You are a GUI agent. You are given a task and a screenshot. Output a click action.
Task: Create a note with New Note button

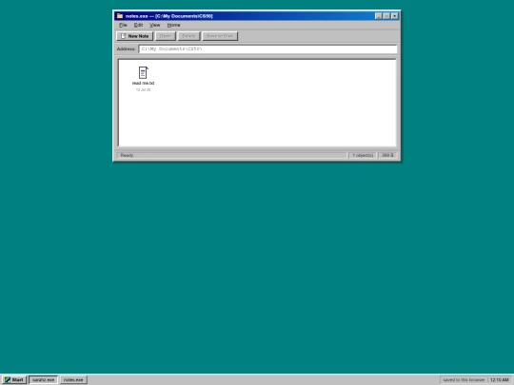click(135, 36)
